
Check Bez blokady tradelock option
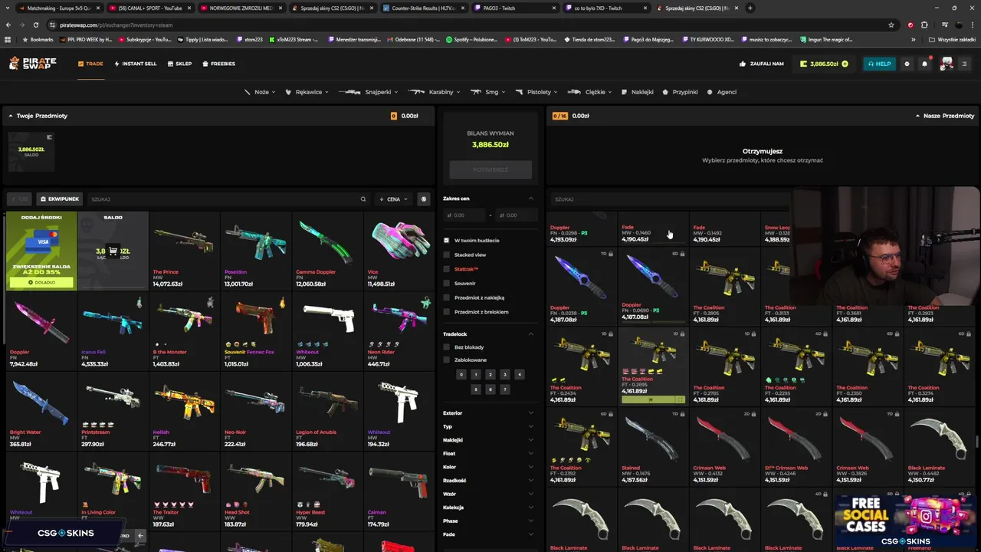[446, 347]
